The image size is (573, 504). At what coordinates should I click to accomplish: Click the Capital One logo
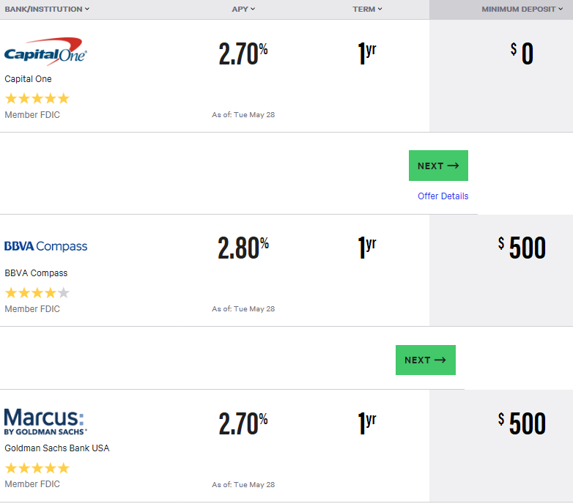click(x=45, y=53)
